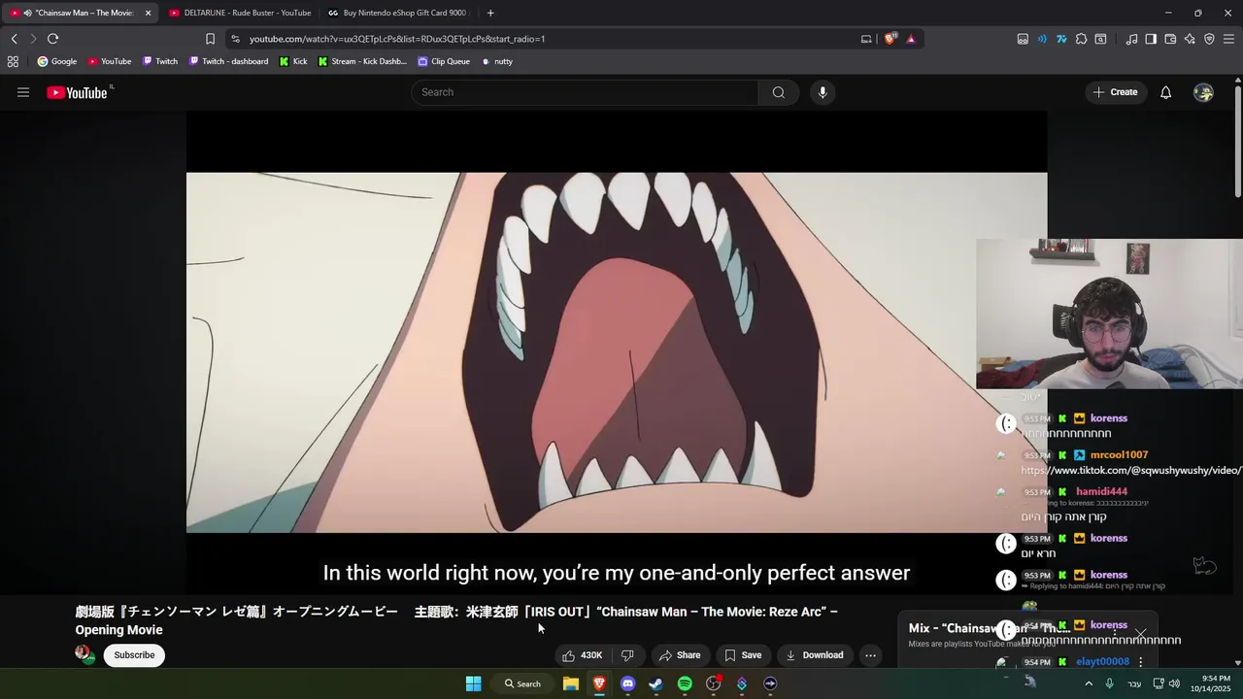Switch to DELTARUNE Rude Buster tab
The image size is (1243, 699).
[240, 13]
